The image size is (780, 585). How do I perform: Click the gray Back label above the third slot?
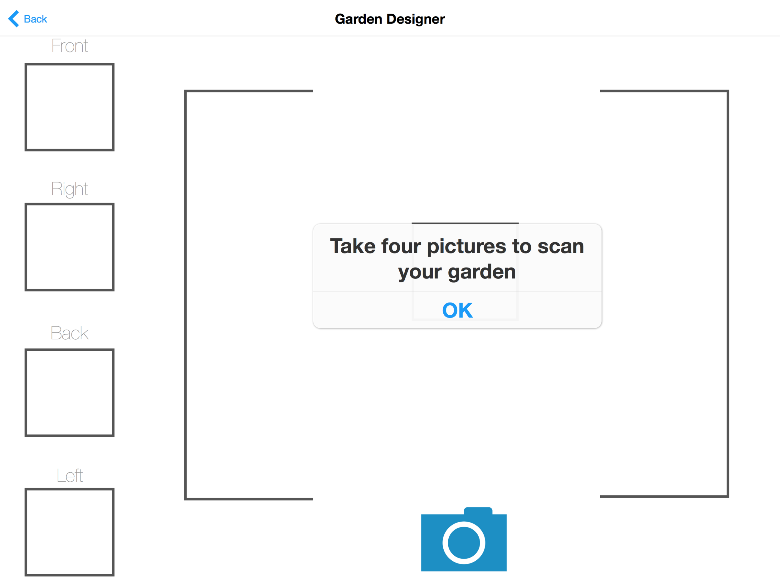pyautogui.click(x=70, y=333)
